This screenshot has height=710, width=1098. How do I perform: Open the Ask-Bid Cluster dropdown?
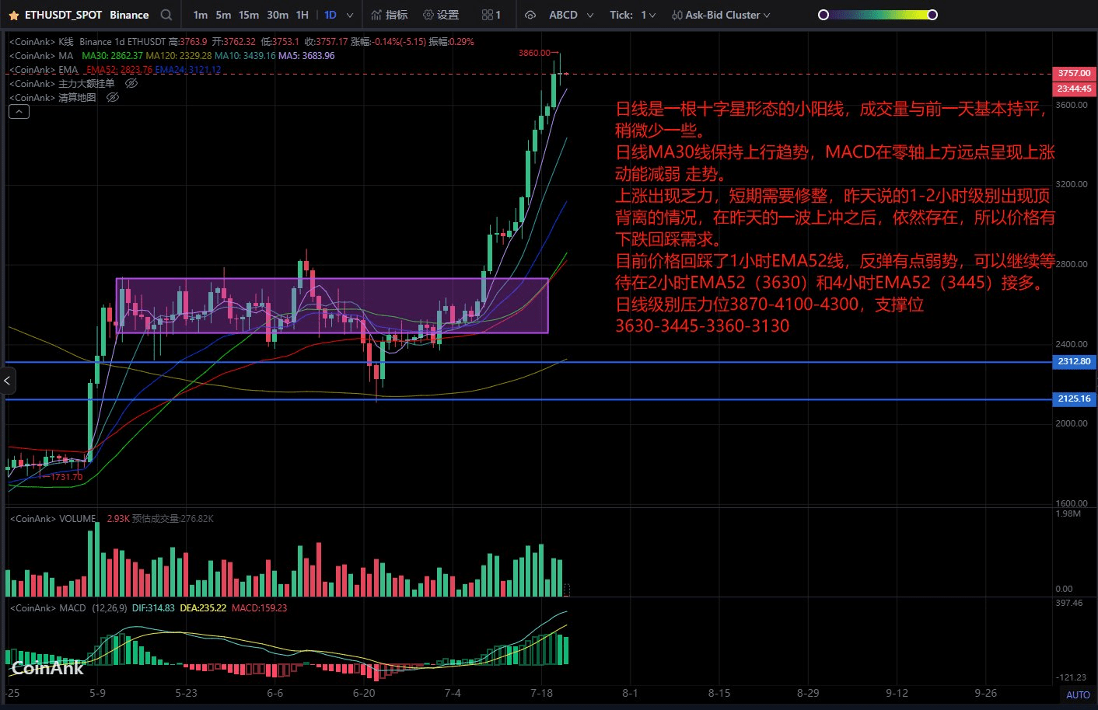721,15
